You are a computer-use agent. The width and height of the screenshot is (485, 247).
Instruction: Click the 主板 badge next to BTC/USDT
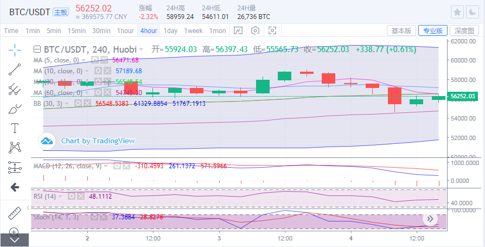tap(61, 12)
